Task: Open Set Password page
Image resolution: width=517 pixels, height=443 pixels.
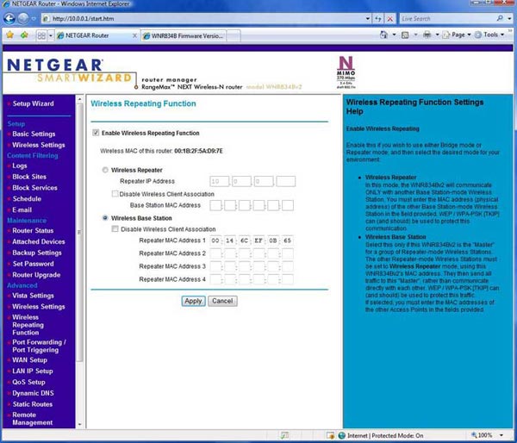Action: pos(33,264)
